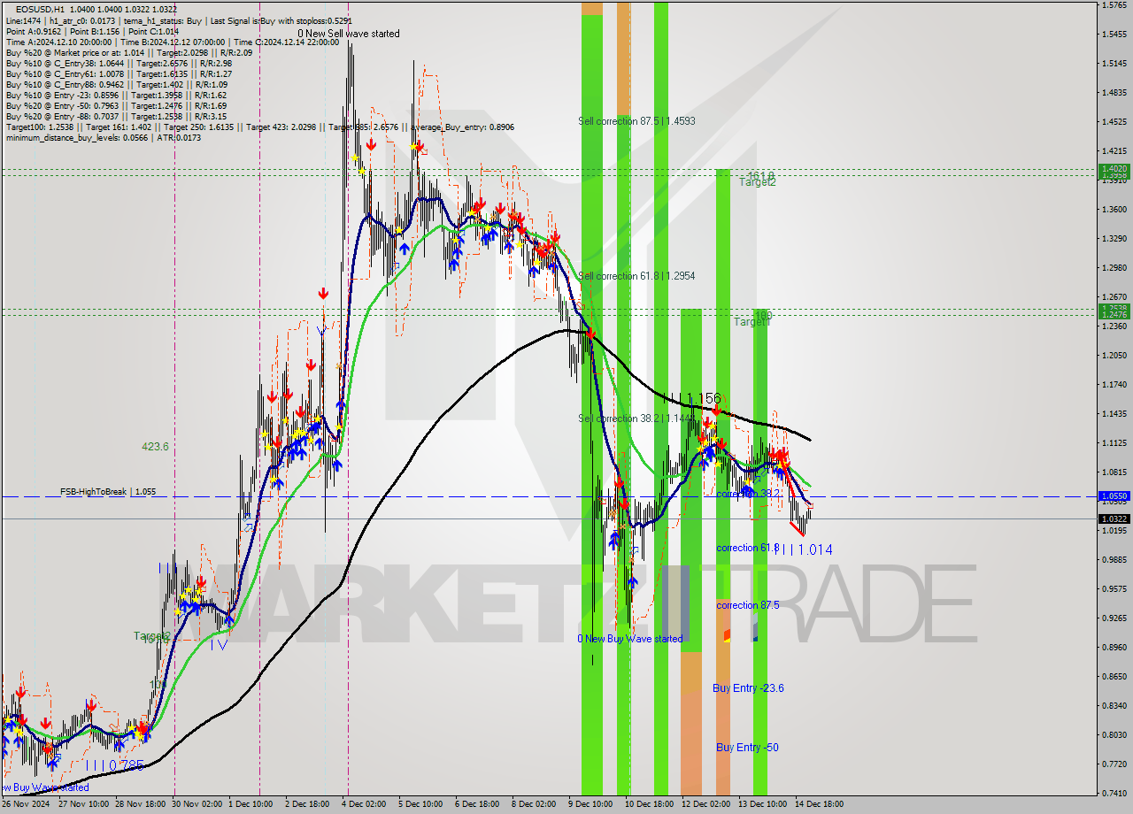Click the '4 Dec 02:00' time label
Image resolution: width=1133 pixels, height=814 pixels.
coord(364,805)
